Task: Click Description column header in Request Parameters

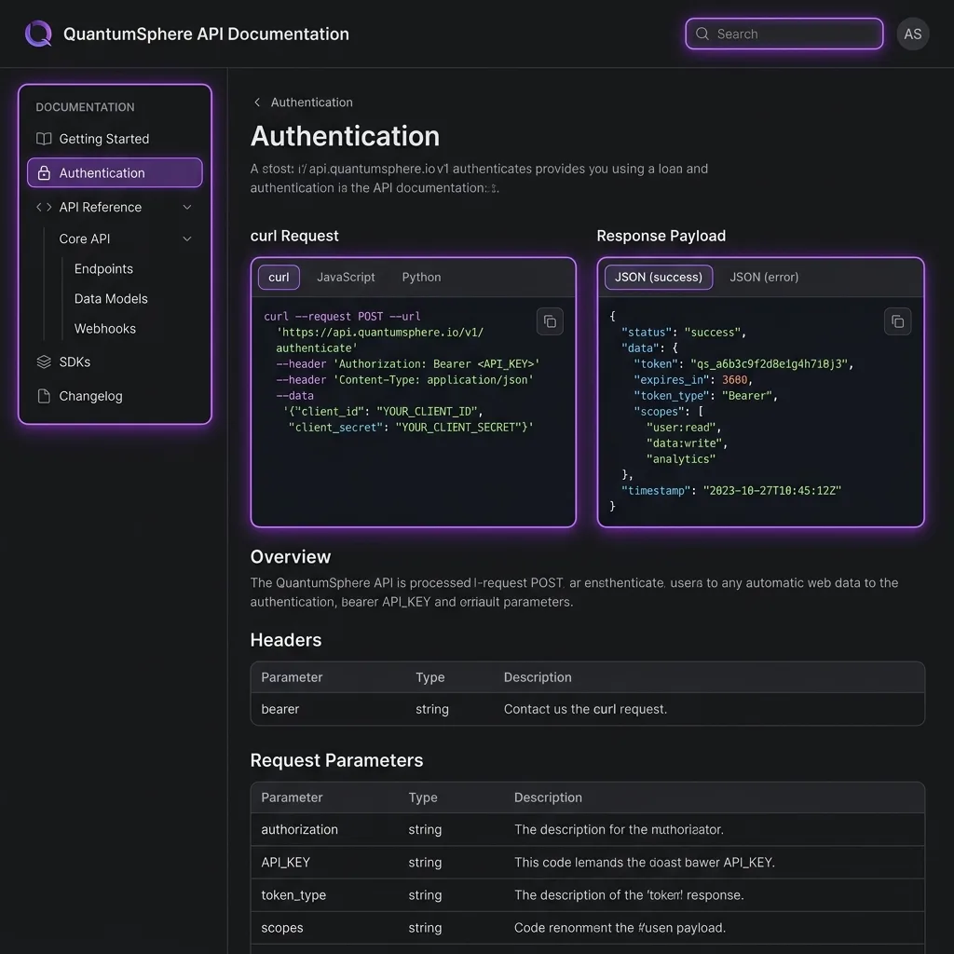Action: [x=548, y=797]
